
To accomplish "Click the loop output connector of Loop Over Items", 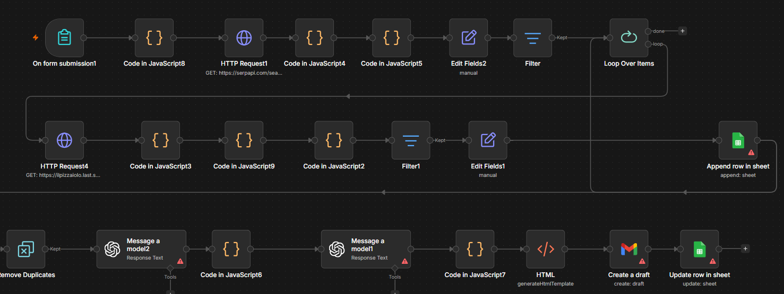I will [648, 44].
